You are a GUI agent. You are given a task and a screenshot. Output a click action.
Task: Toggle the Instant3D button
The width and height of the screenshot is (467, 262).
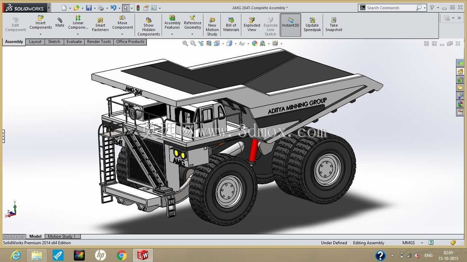[x=290, y=25]
